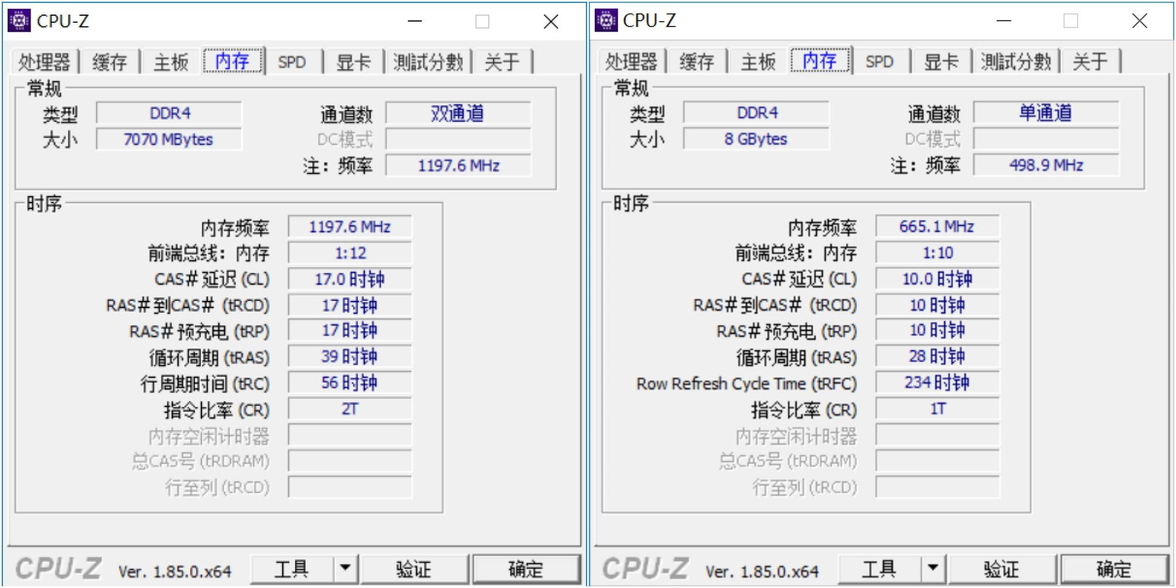Click 工具 button in right window
The height and width of the screenshot is (588, 1176).
pyautogui.click(x=879, y=568)
